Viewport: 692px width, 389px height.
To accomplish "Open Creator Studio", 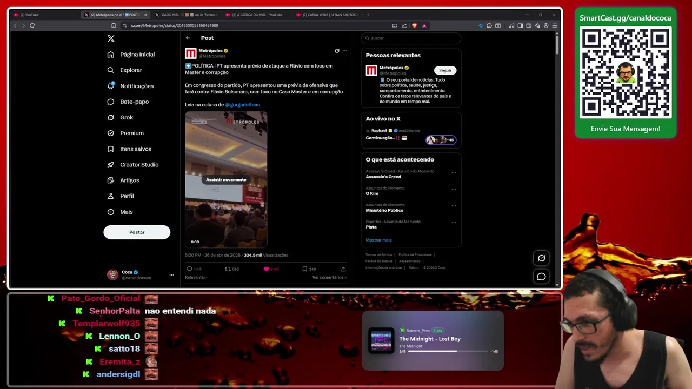I will pos(133,165).
